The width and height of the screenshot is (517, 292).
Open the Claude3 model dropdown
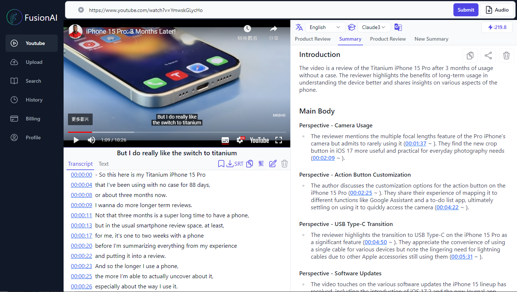[374, 27]
